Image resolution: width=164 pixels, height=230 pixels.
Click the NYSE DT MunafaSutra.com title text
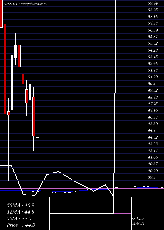(x=25, y=4)
